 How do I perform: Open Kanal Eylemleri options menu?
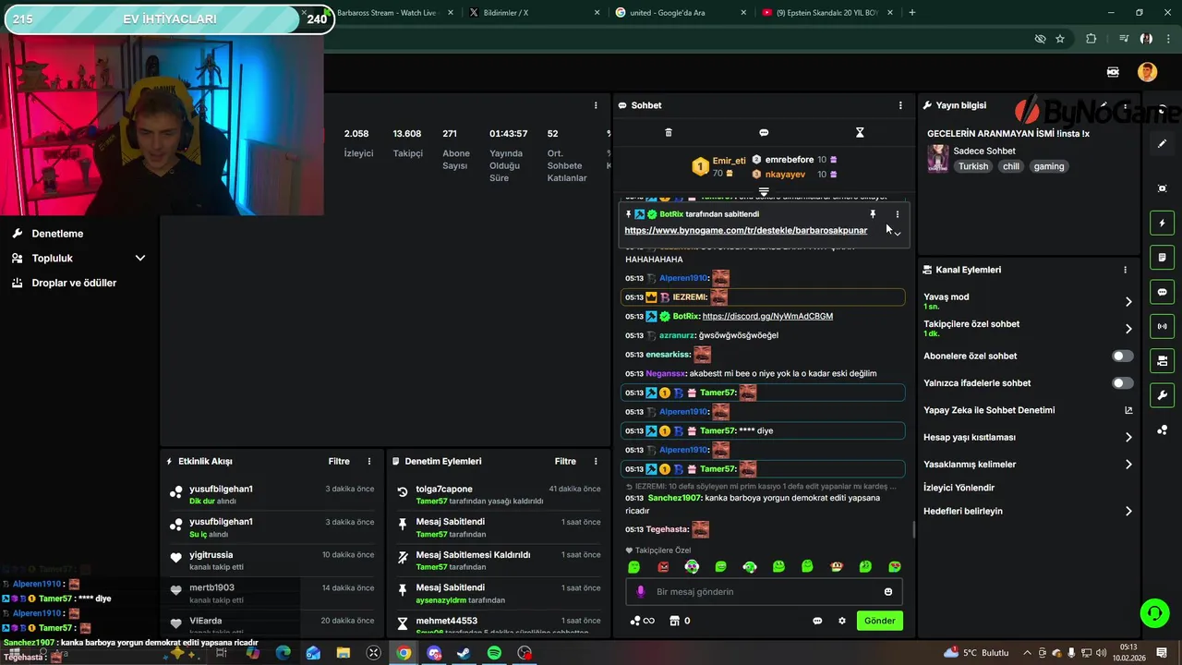pos(1125,270)
